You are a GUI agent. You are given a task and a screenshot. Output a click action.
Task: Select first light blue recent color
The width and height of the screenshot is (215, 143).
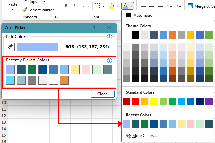point(127,124)
